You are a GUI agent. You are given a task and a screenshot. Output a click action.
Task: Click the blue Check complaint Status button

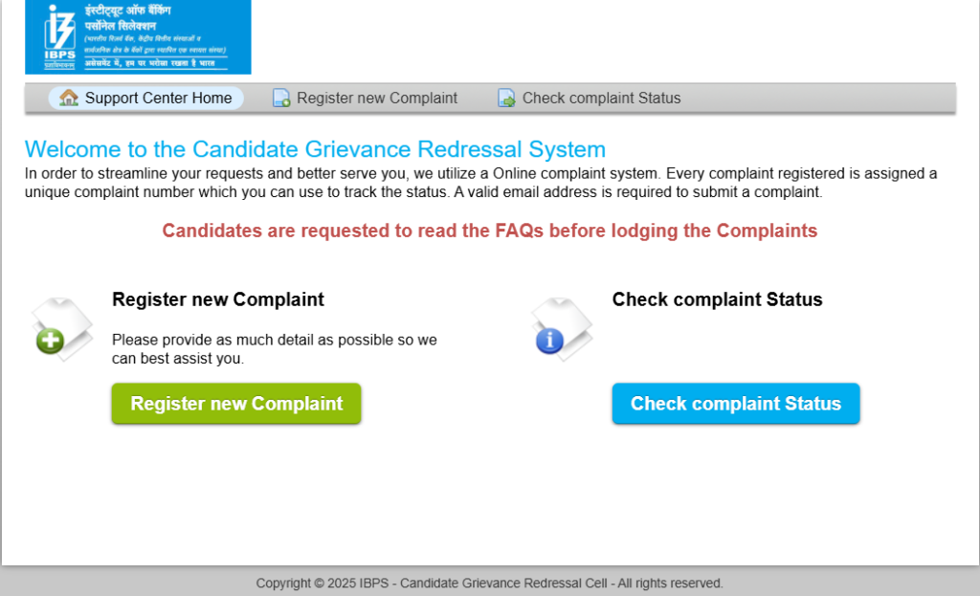[736, 404]
